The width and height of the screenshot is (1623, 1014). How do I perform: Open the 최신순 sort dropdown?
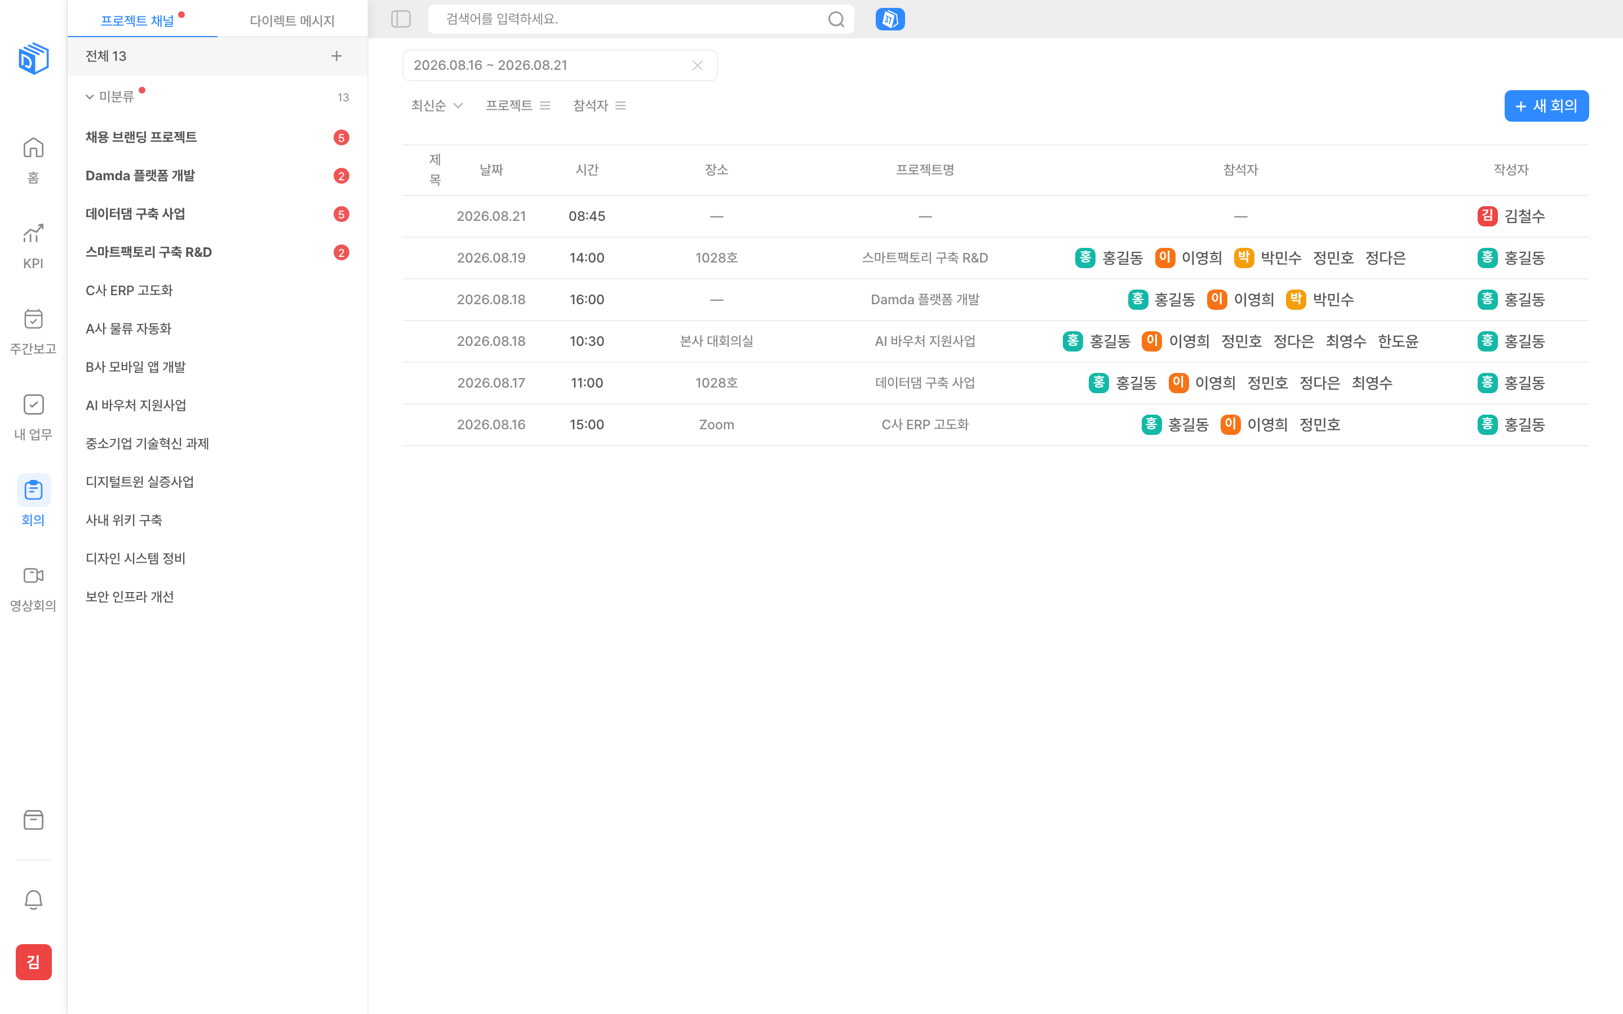[x=437, y=105]
